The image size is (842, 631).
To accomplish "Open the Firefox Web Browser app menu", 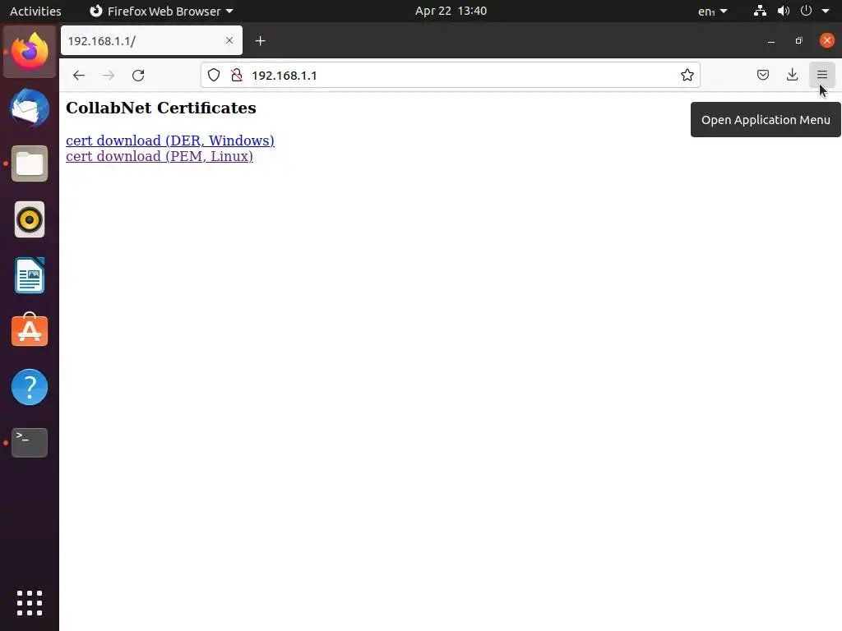I will click(162, 11).
